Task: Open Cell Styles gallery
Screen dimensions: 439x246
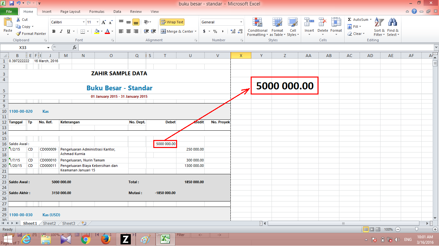Action: click(293, 27)
